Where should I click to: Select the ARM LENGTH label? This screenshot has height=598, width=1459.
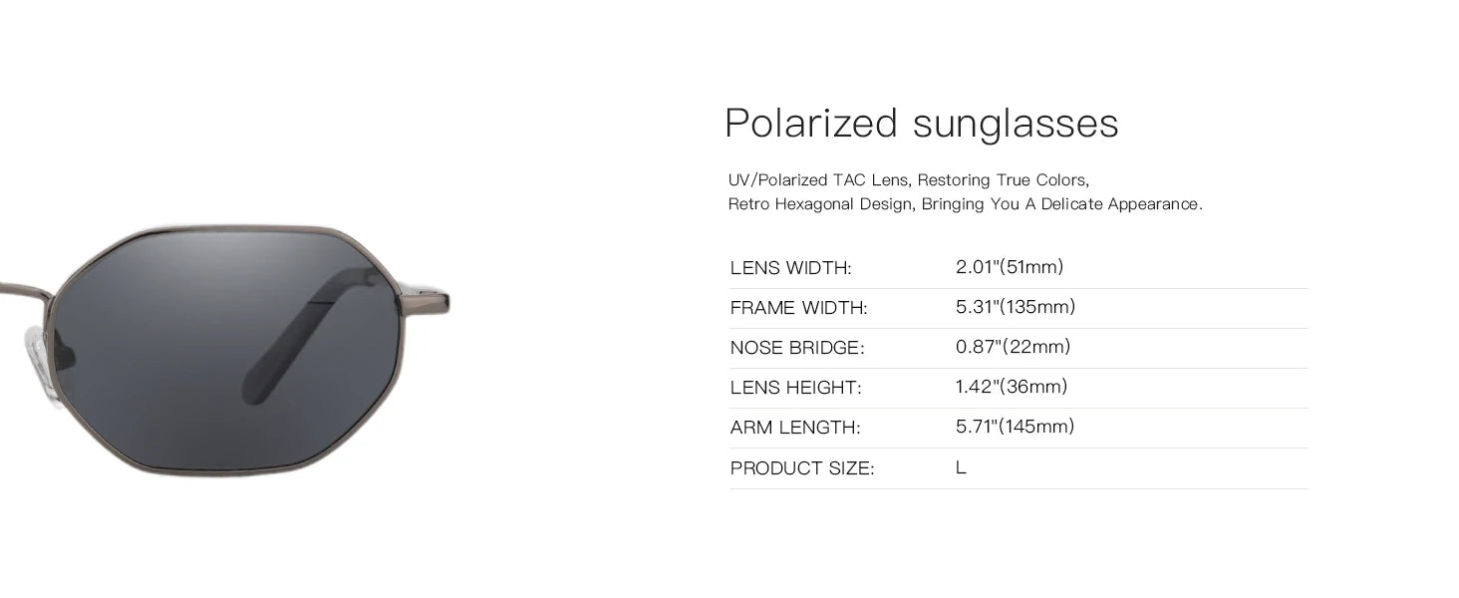(x=794, y=428)
